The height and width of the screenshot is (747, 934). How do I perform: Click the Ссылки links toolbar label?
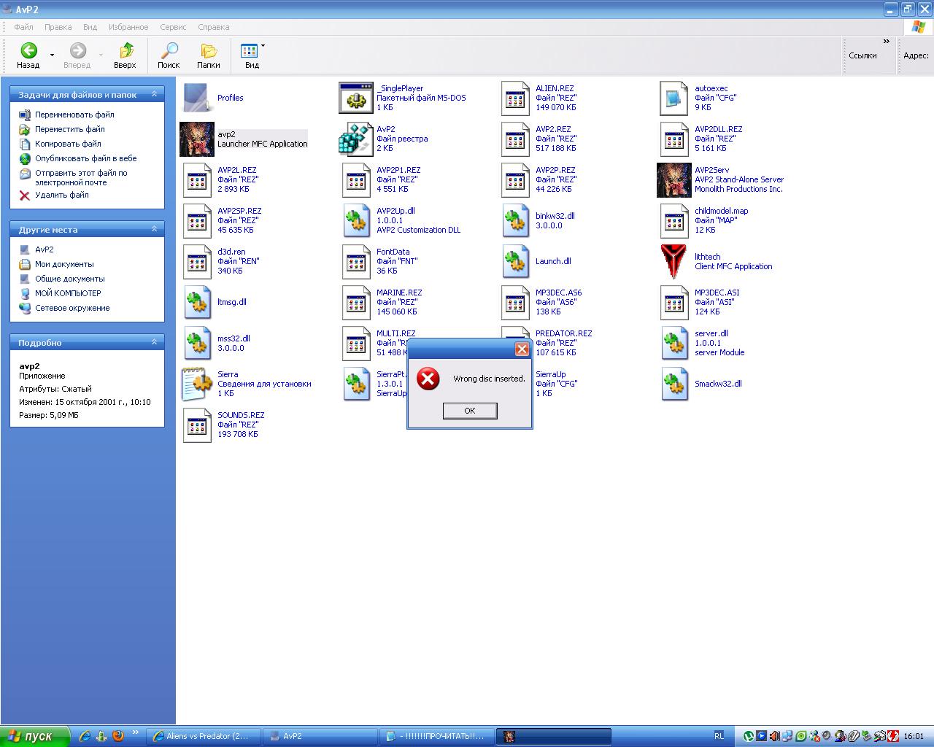point(862,55)
